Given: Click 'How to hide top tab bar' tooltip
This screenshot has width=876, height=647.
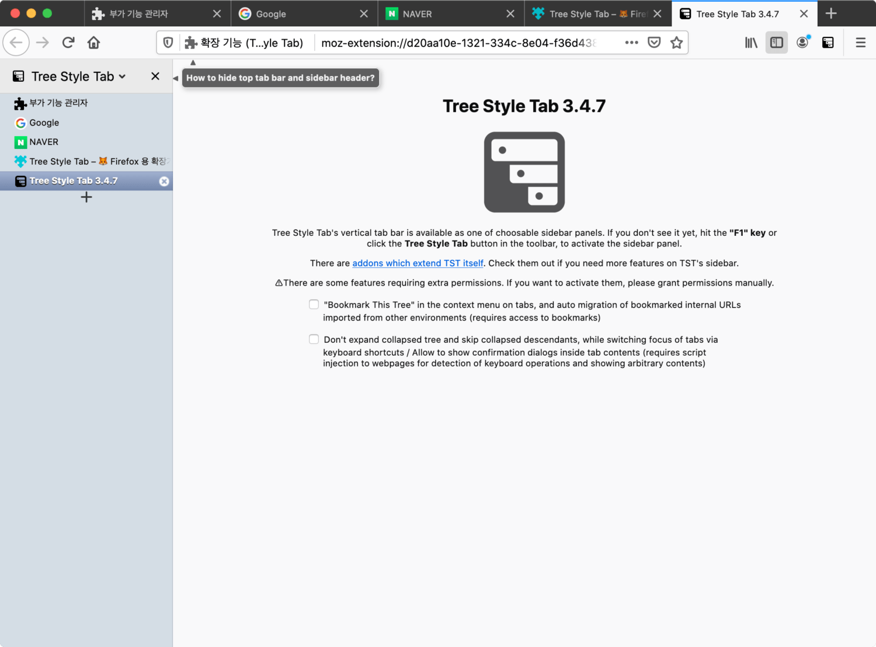Looking at the screenshot, I should [x=280, y=78].
